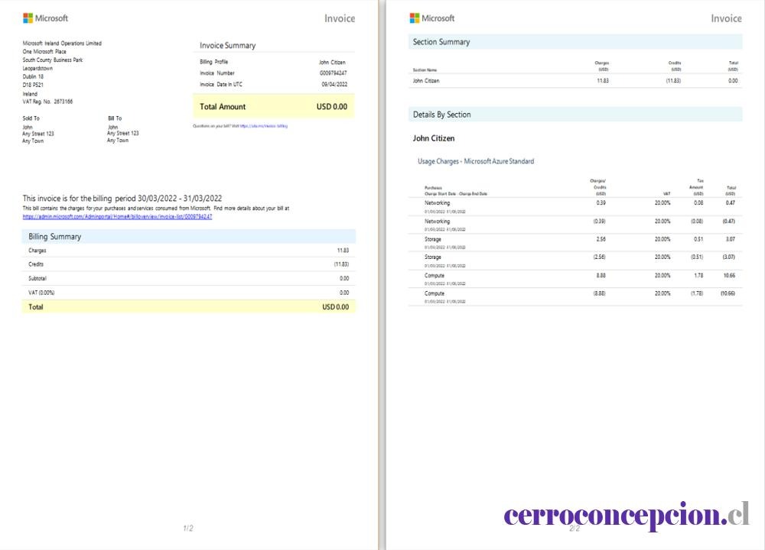Viewport: 765px width, 550px height.
Task: Click the Microsoft logo on page one
Action: [x=45, y=18]
